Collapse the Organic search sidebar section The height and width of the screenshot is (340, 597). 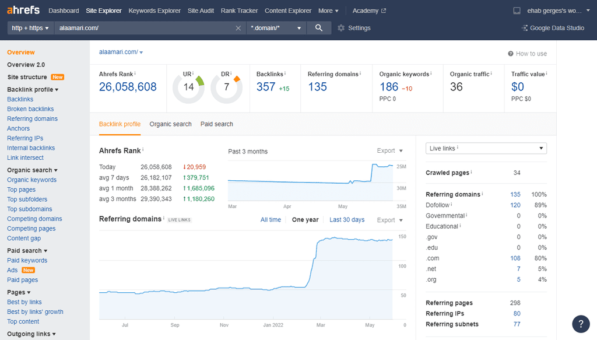click(33, 170)
